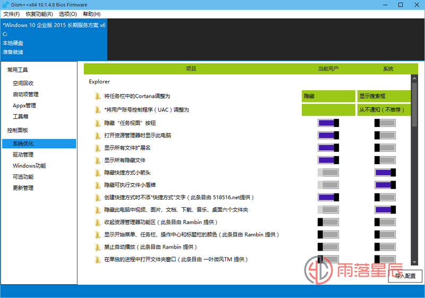Viewport: 425px width, 298px height.
Task: Toggle current-user switch for 打开资源管理器时显示此电脑
Action: tap(328, 135)
